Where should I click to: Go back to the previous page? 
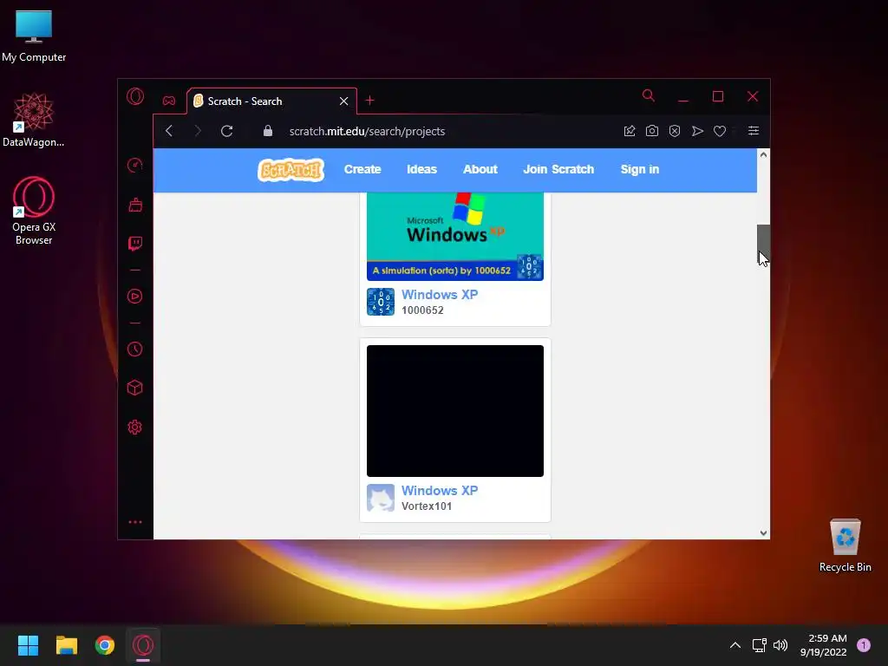click(x=169, y=131)
